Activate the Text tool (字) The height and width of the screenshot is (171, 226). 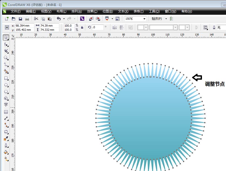pos(6,105)
